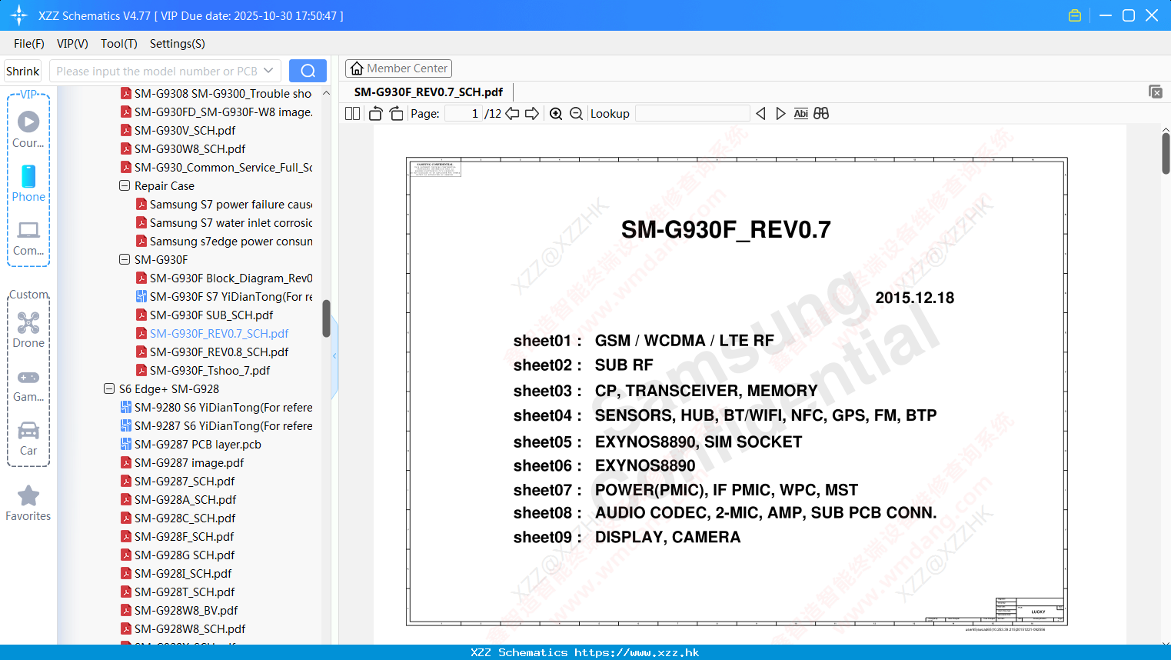Open SM-G928F_SCH.pdf
Viewport: 1171px width, 660px height.
tap(178, 536)
